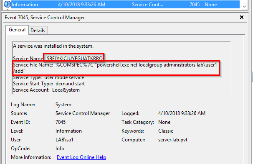253x164 pixels.
Task: Close the Event 7045 preview pane
Action: [x=242, y=17]
